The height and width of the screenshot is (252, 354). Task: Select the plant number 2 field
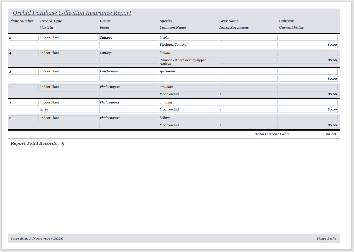(x=24, y=103)
